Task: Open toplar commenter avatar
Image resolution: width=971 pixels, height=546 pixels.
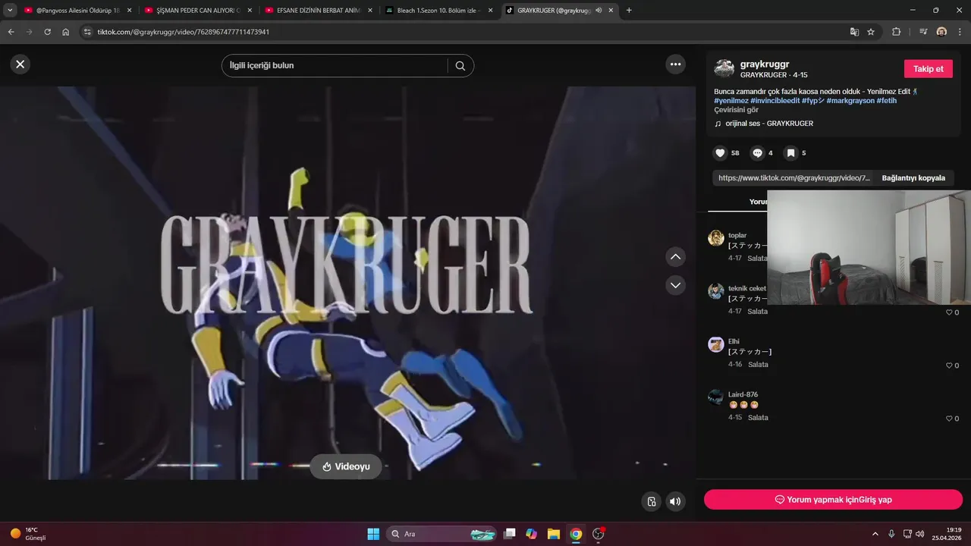Action: click(x=716, y=238)
